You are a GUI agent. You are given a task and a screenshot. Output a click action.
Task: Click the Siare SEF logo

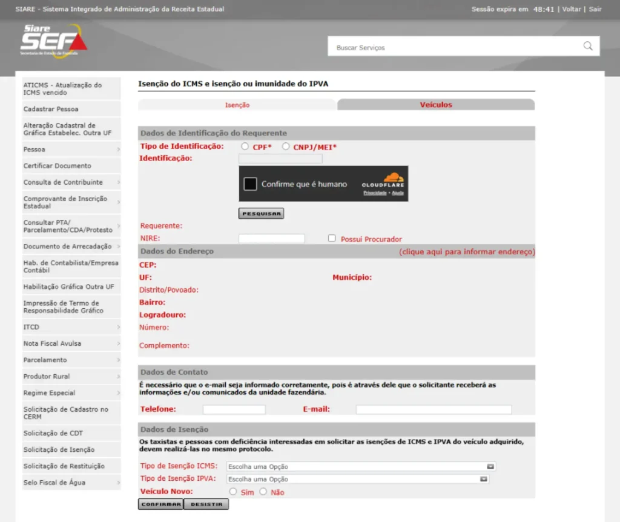[x=53, y=41]
